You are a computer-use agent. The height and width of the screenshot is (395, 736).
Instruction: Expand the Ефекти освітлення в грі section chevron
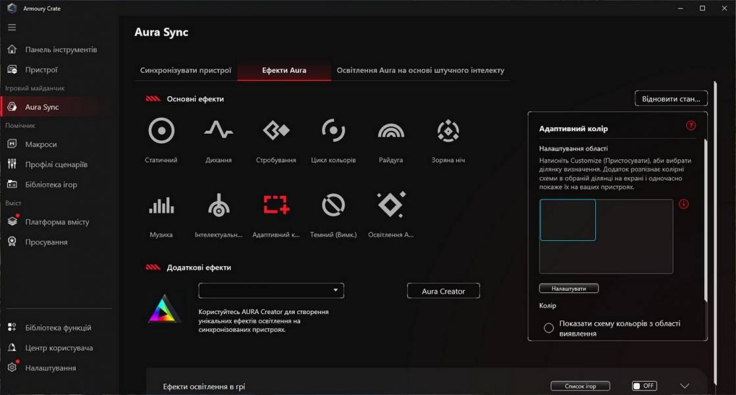[685, 386]
